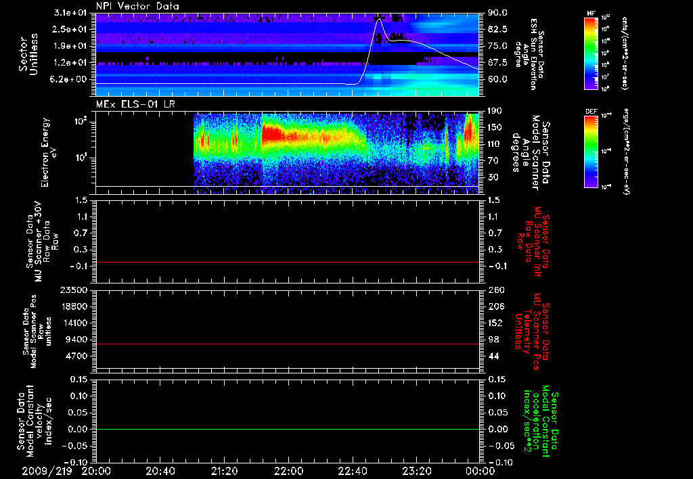Click the Model Scanner Pos Raw unitless label
Viewport: 693px width, 479px height.
click(37, 332)
